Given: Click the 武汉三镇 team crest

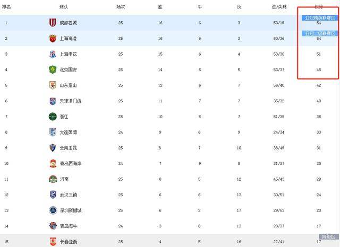Looking at the screenshot, I should point(53,195).
